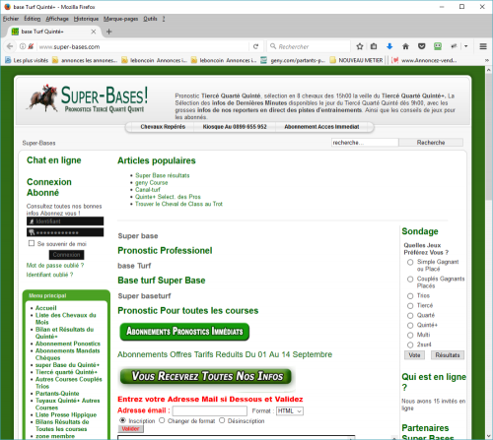Screen dimensions: 493x440
Task: Click the back arrow navigation button
Action: click(x=10, y=46)
